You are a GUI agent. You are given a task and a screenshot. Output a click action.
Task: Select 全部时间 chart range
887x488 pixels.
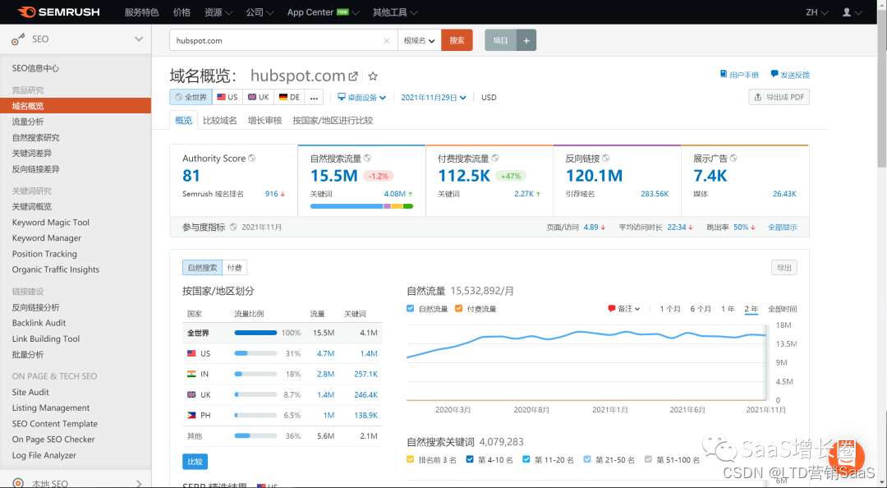pos(783,309)
